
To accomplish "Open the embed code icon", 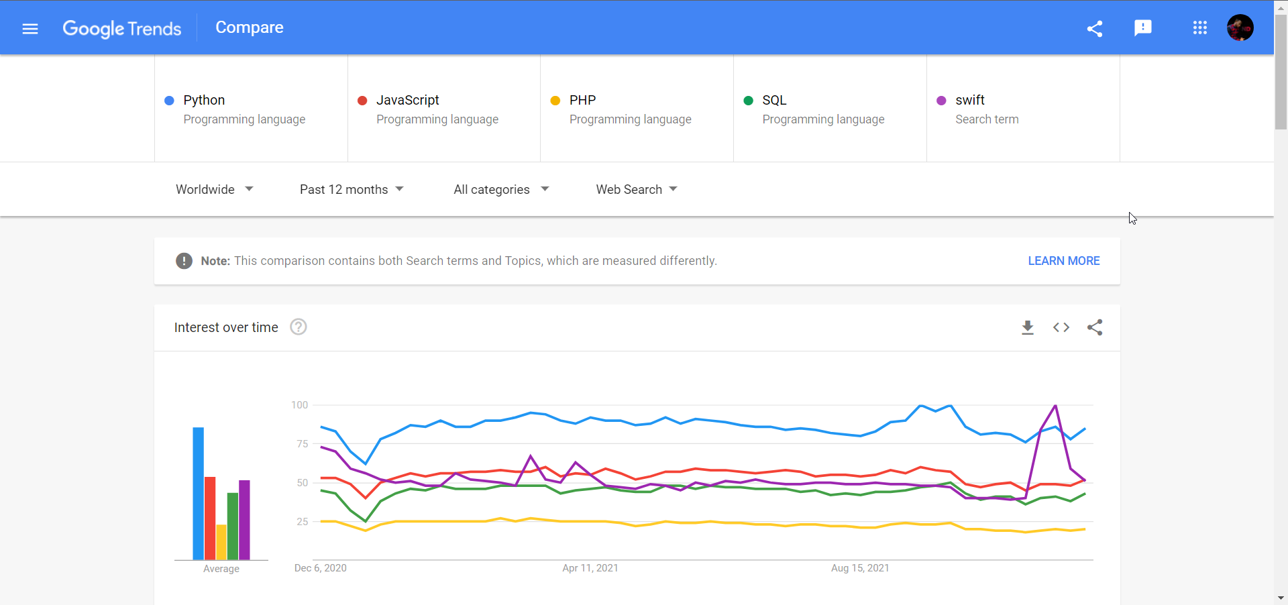I will pos(1061,327).
